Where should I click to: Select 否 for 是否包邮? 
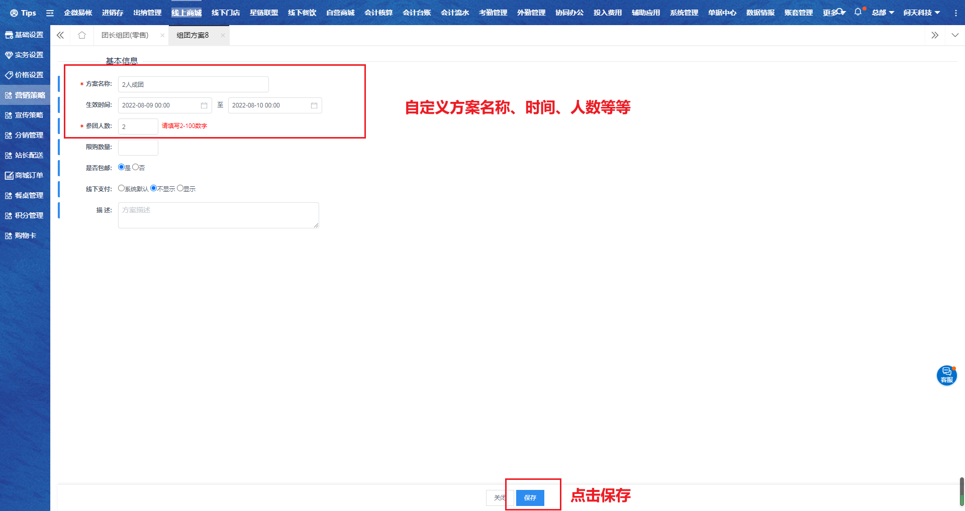point(136,167)
